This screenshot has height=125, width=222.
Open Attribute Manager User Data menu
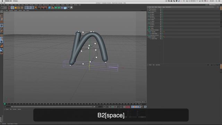click(x=158, y=65)
